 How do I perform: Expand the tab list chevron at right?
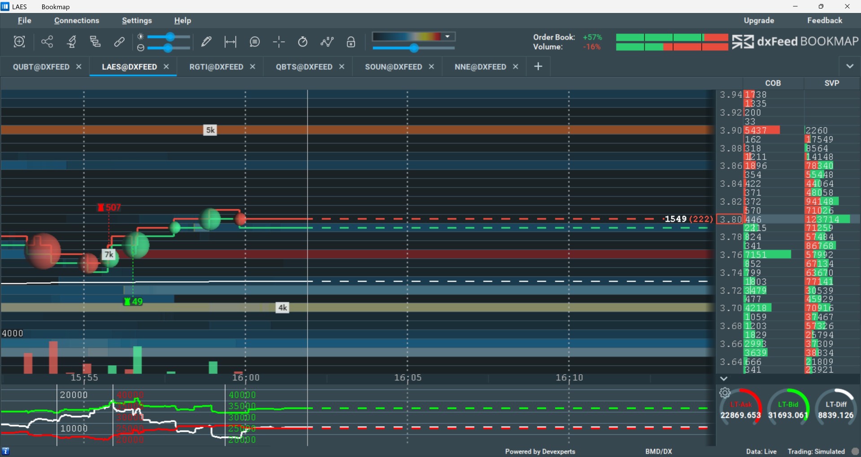(x=850, y=66)
